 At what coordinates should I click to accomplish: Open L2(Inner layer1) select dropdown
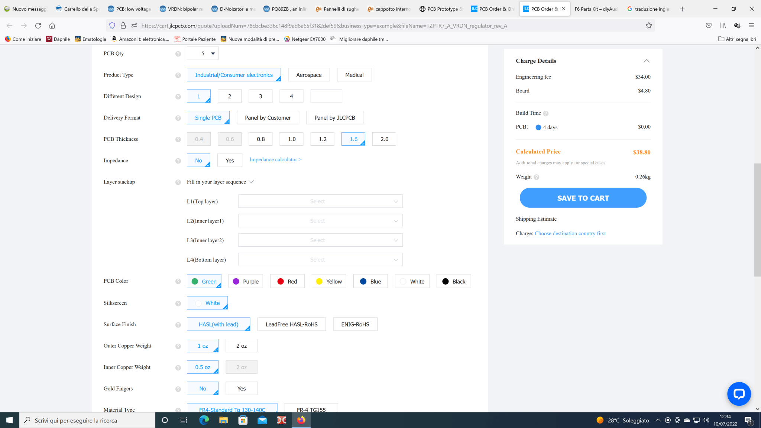[x=320, y=221]
